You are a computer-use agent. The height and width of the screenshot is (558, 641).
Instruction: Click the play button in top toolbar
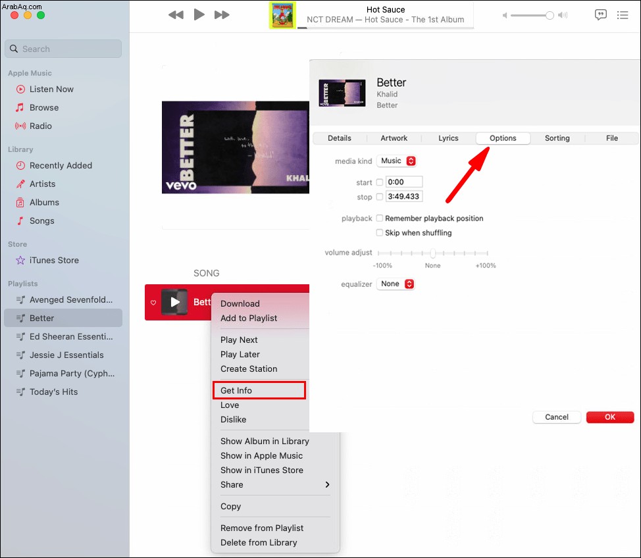(x=199, y=14)
